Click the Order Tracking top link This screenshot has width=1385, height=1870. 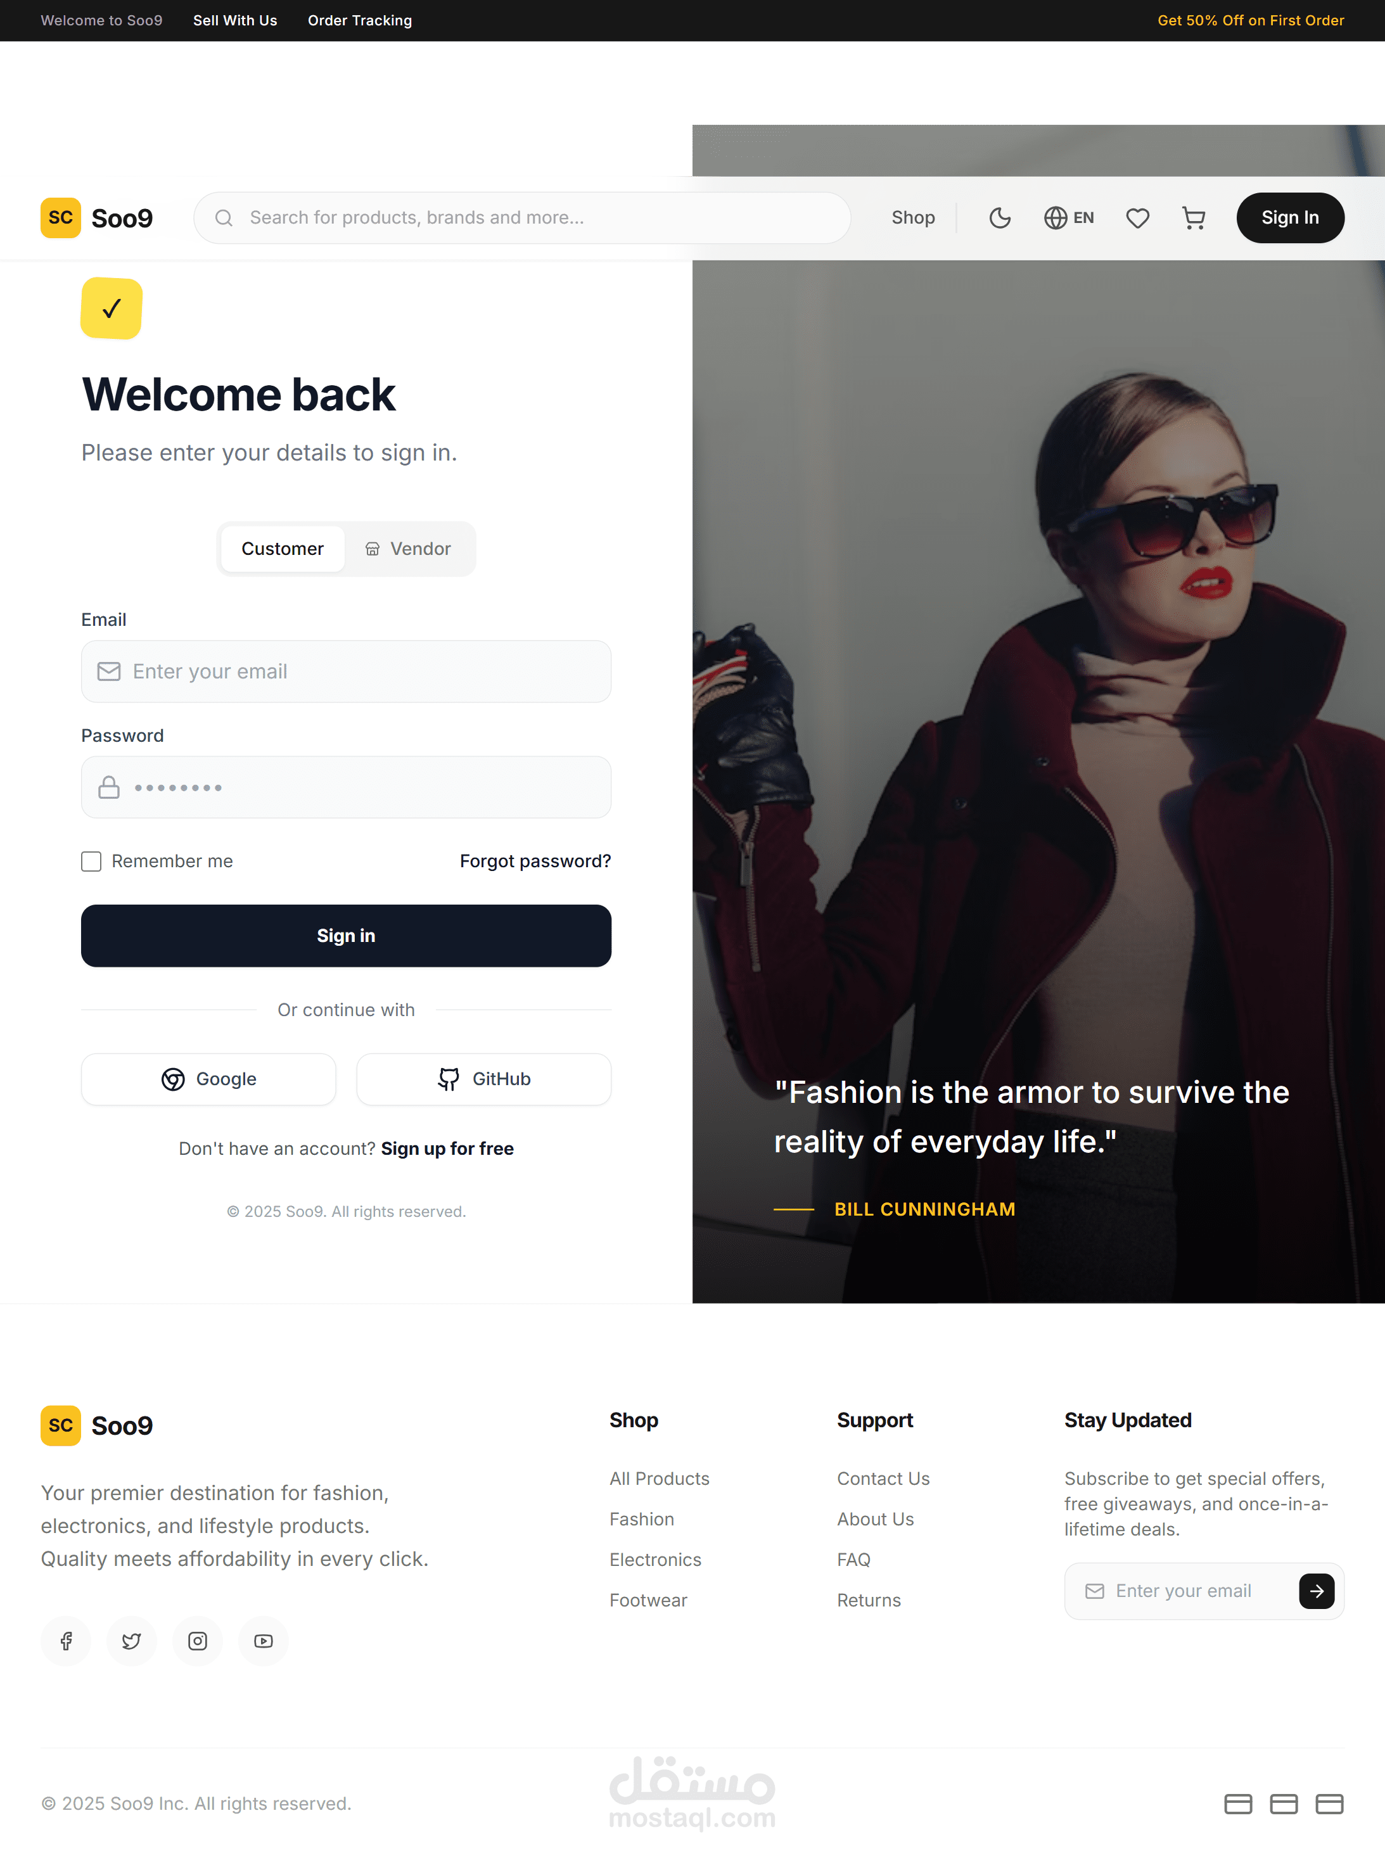(x=360, y=20)
